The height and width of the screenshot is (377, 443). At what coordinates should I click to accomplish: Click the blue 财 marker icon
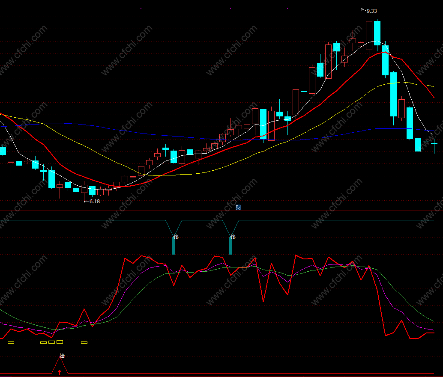(x=238, y=208)
